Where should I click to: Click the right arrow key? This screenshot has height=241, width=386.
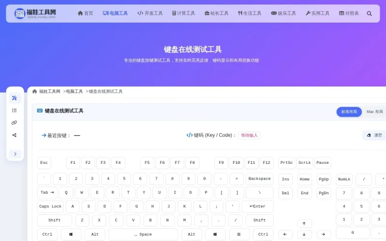323,234
